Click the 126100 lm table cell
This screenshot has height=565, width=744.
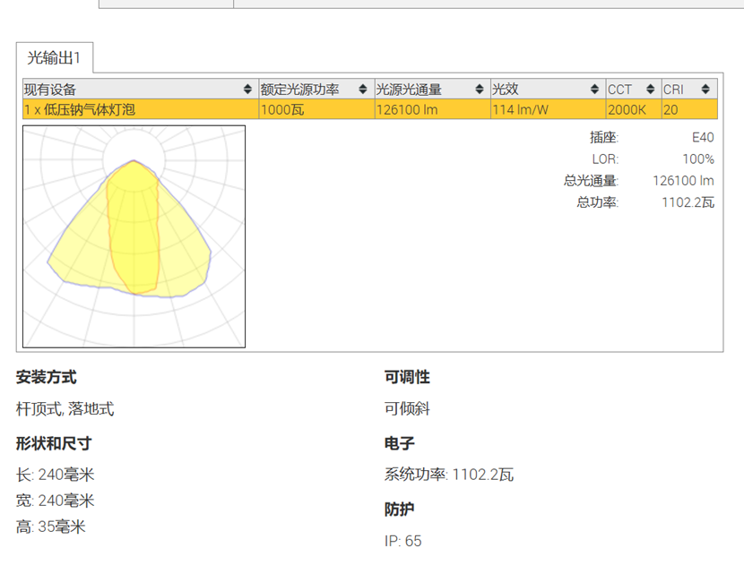tap(432, 109)
